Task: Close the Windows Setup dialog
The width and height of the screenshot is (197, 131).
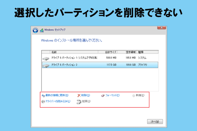Action: (162, 28)
